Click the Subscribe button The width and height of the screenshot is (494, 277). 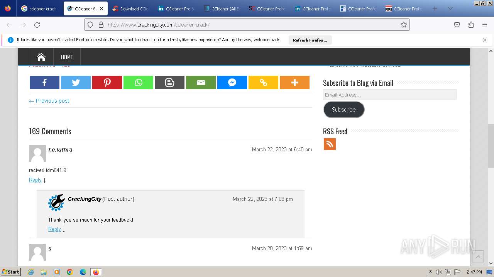(344, 110)
